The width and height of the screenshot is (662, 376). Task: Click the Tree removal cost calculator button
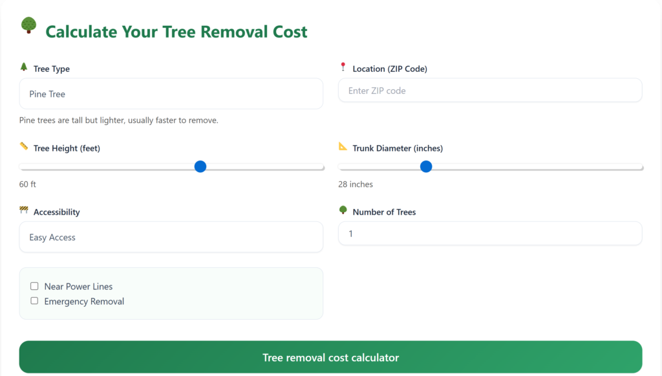coord(330,357)
